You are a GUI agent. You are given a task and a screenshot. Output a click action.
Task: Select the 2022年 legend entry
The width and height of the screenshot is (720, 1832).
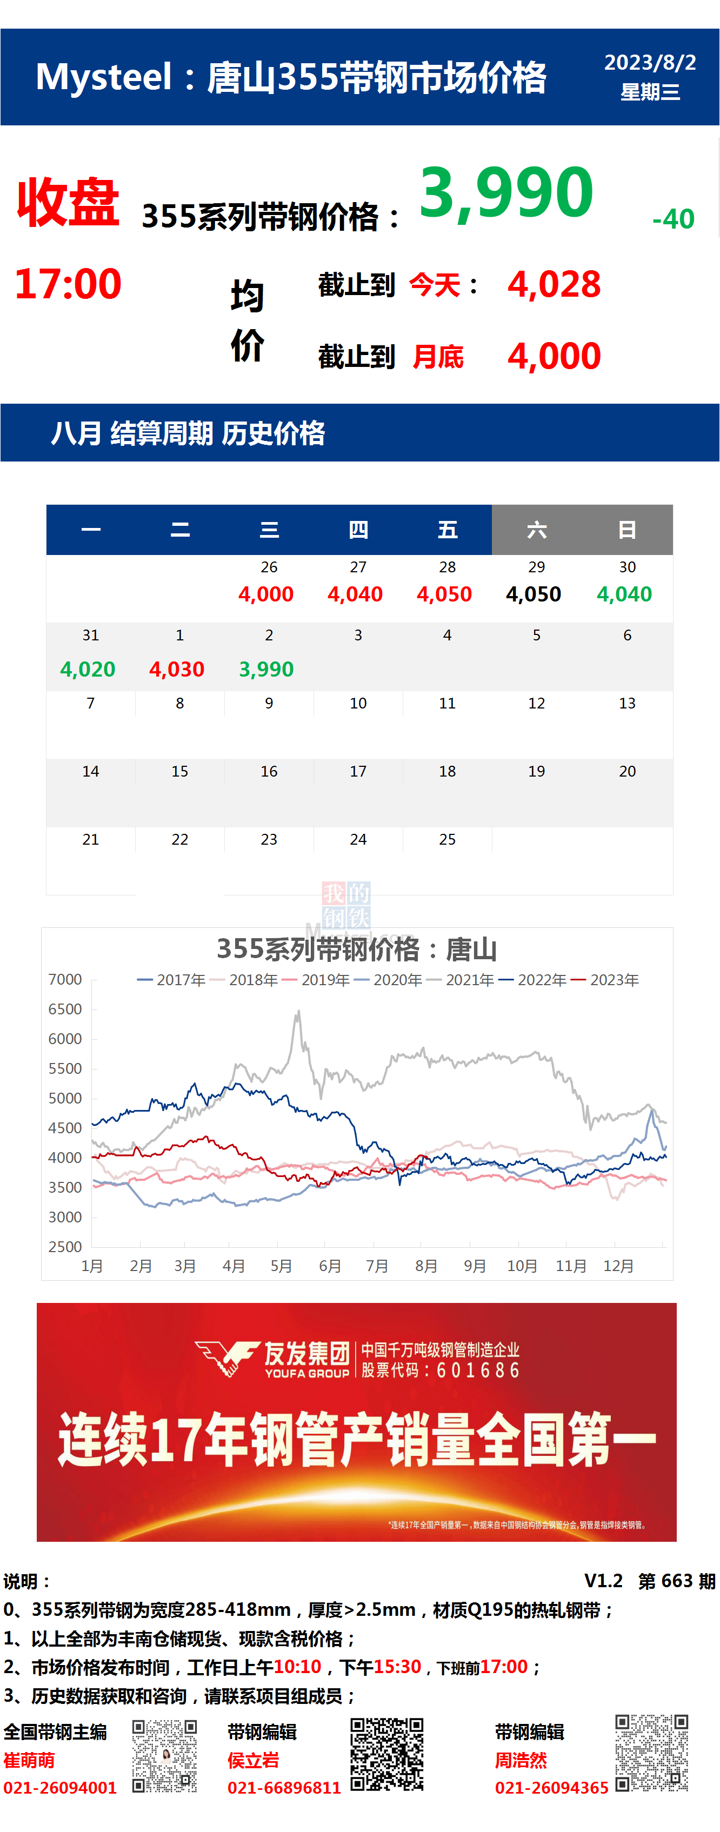pyautogui.click(x=532, y=980)
